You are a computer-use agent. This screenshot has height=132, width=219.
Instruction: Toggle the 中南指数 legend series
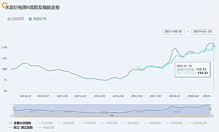(x=109, y=123)
